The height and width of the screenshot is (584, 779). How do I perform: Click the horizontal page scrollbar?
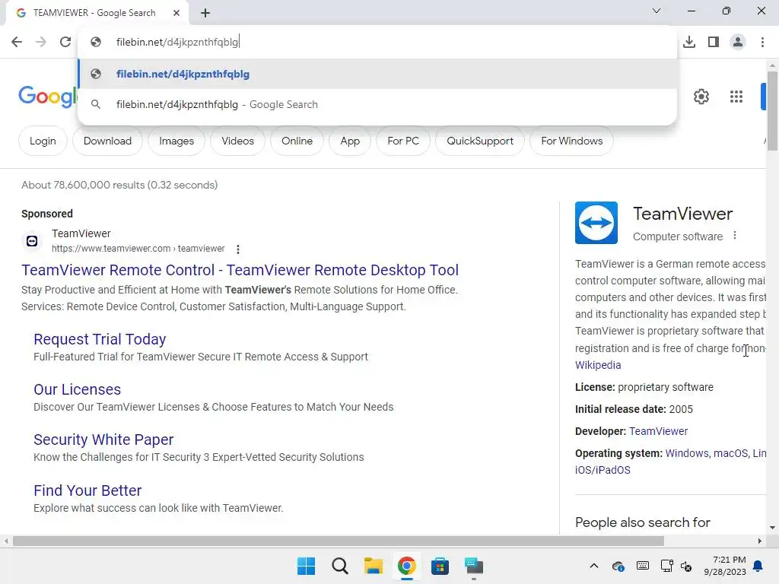click(339, 541)
